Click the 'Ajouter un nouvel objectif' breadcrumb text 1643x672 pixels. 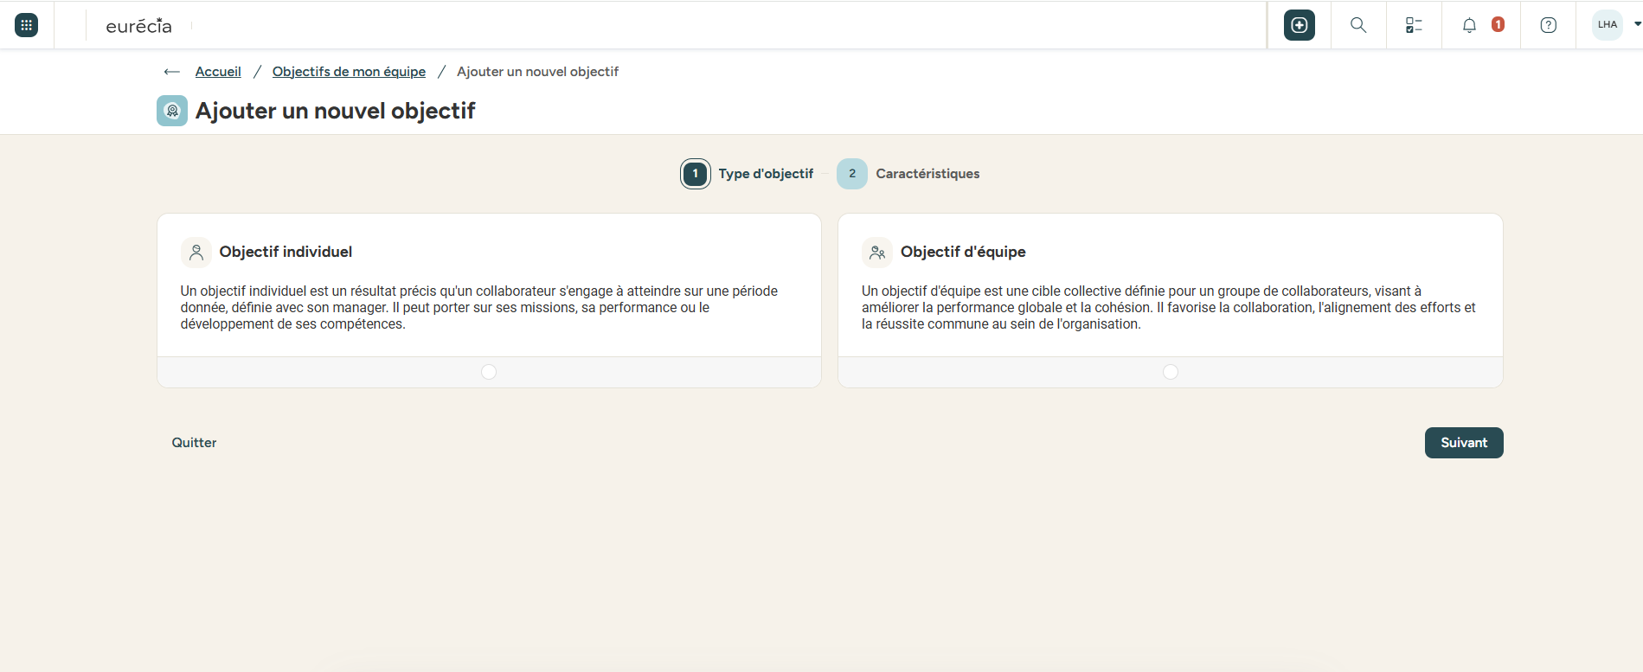[537, 72]
